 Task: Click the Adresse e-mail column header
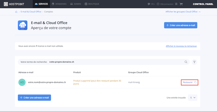(26, 72)
